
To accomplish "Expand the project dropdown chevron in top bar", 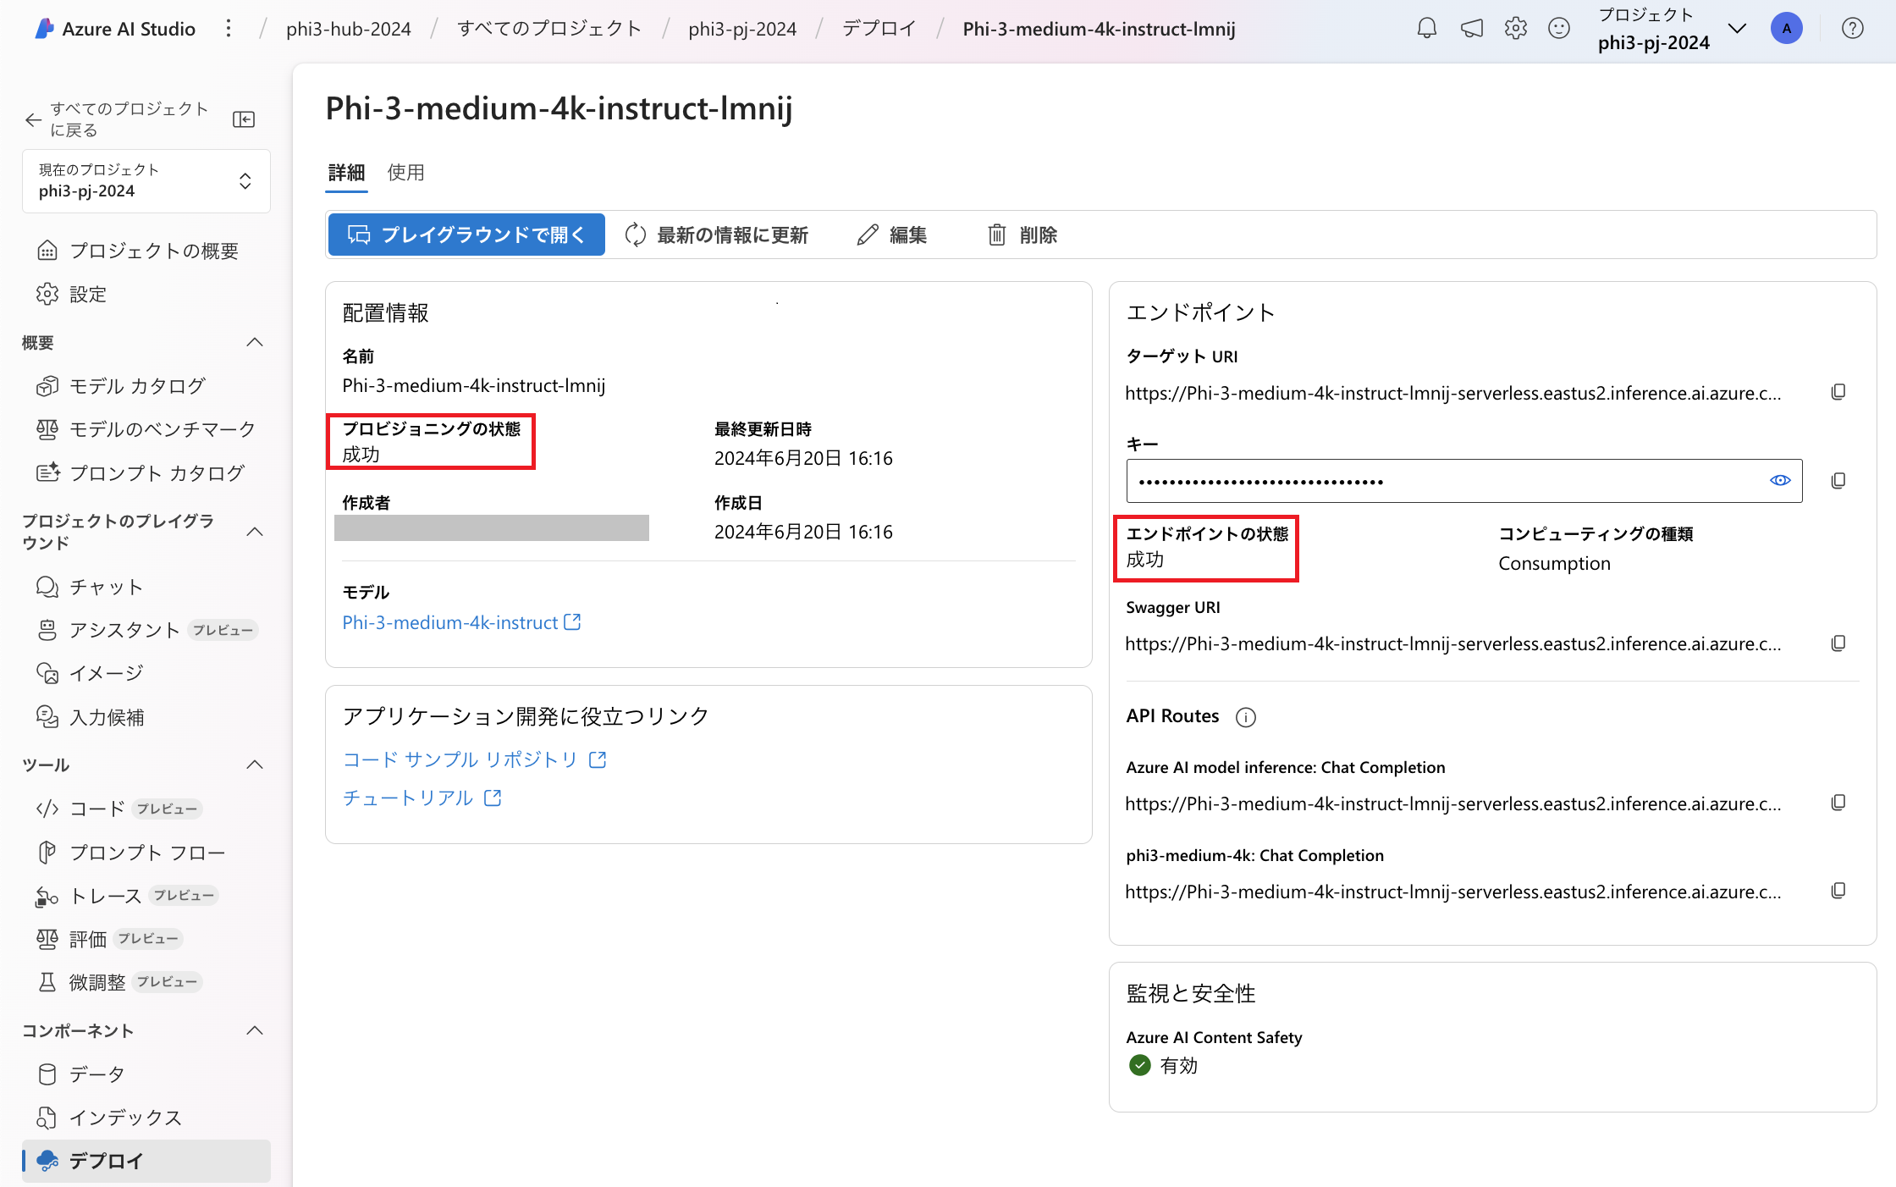I will coord(1737,29).
